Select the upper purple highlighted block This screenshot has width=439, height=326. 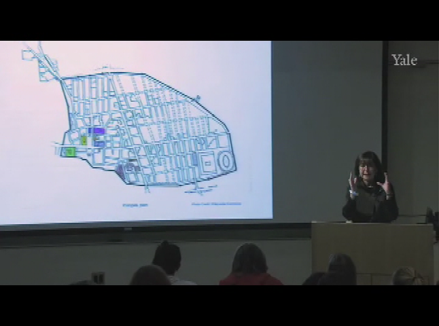(98, 130)
